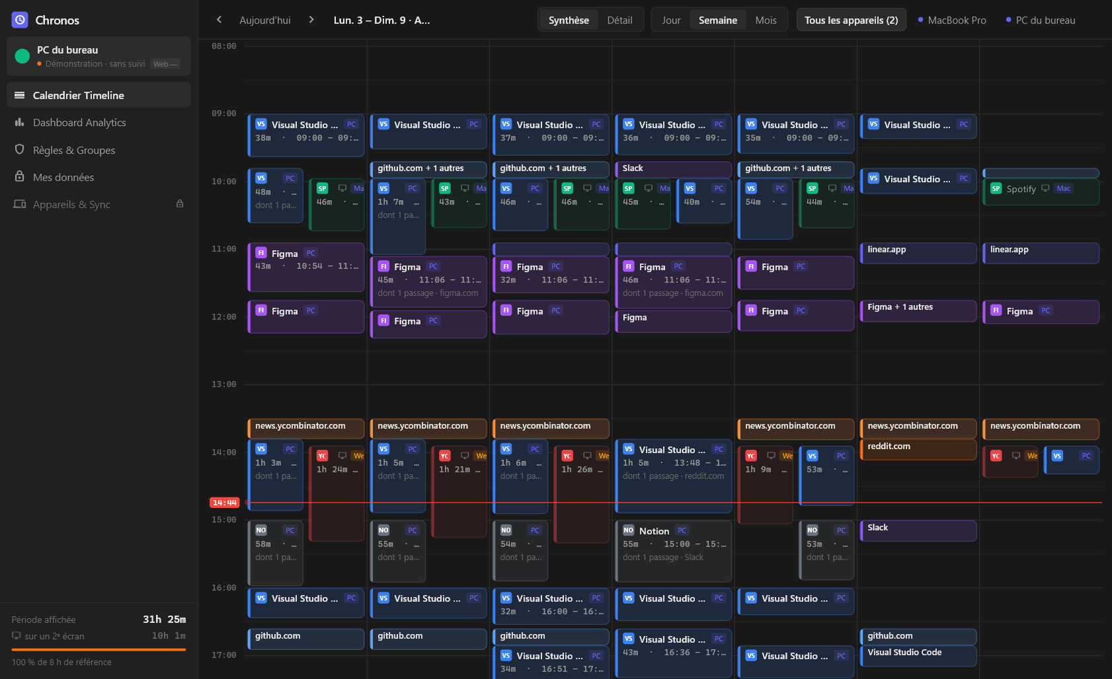Screen dimensions: 1112x679
Task: Click the monitor icon in the labelled Spotify event
Action: [1045, 188]
